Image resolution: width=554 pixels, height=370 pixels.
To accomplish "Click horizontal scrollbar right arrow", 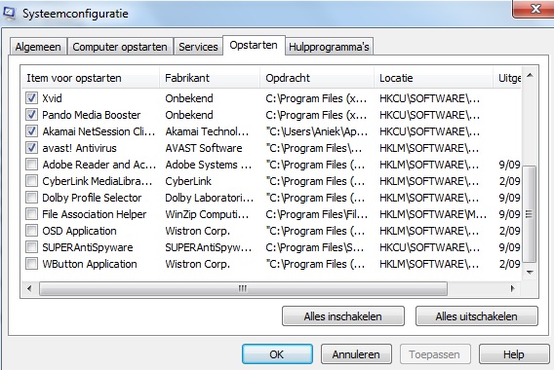I will pyautogui.click(x=513, y=288).
